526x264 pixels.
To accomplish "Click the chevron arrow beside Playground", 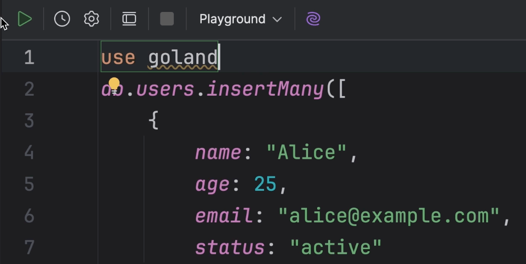I will pyautogui.click(x=277, y=20).
